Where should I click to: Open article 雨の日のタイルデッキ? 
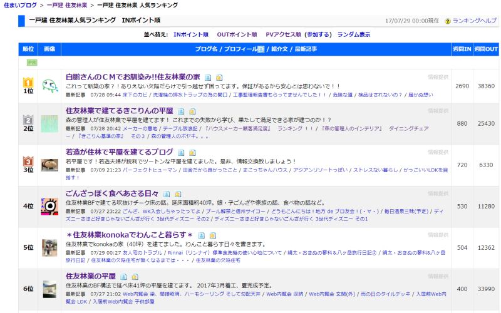(x=385, y=294)
